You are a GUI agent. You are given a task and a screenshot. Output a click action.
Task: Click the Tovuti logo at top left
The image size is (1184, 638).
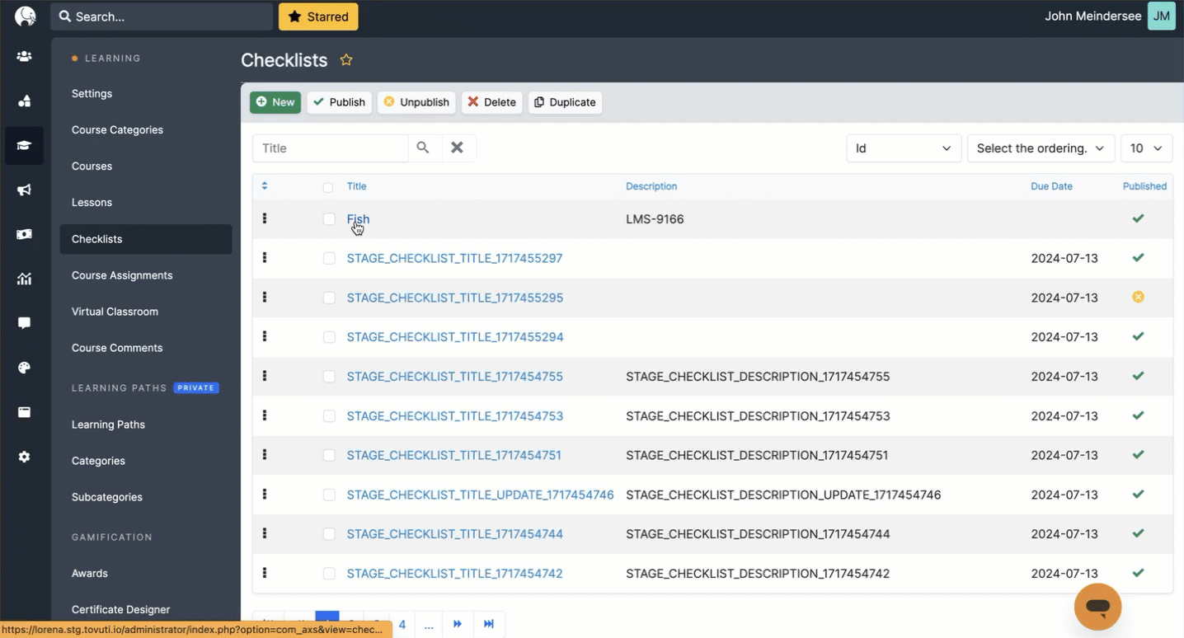(25, 16)
